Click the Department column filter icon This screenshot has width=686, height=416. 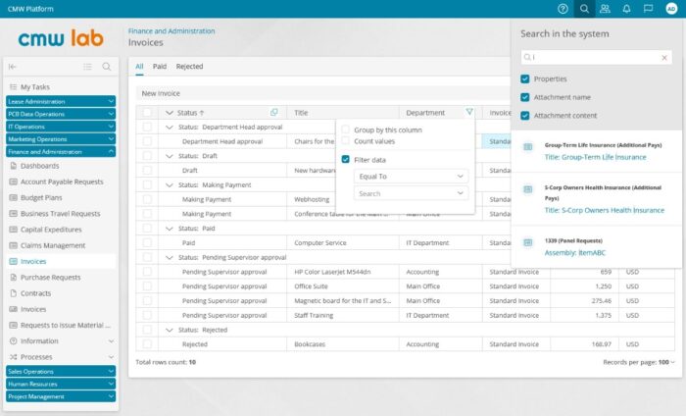pos(469,113)
